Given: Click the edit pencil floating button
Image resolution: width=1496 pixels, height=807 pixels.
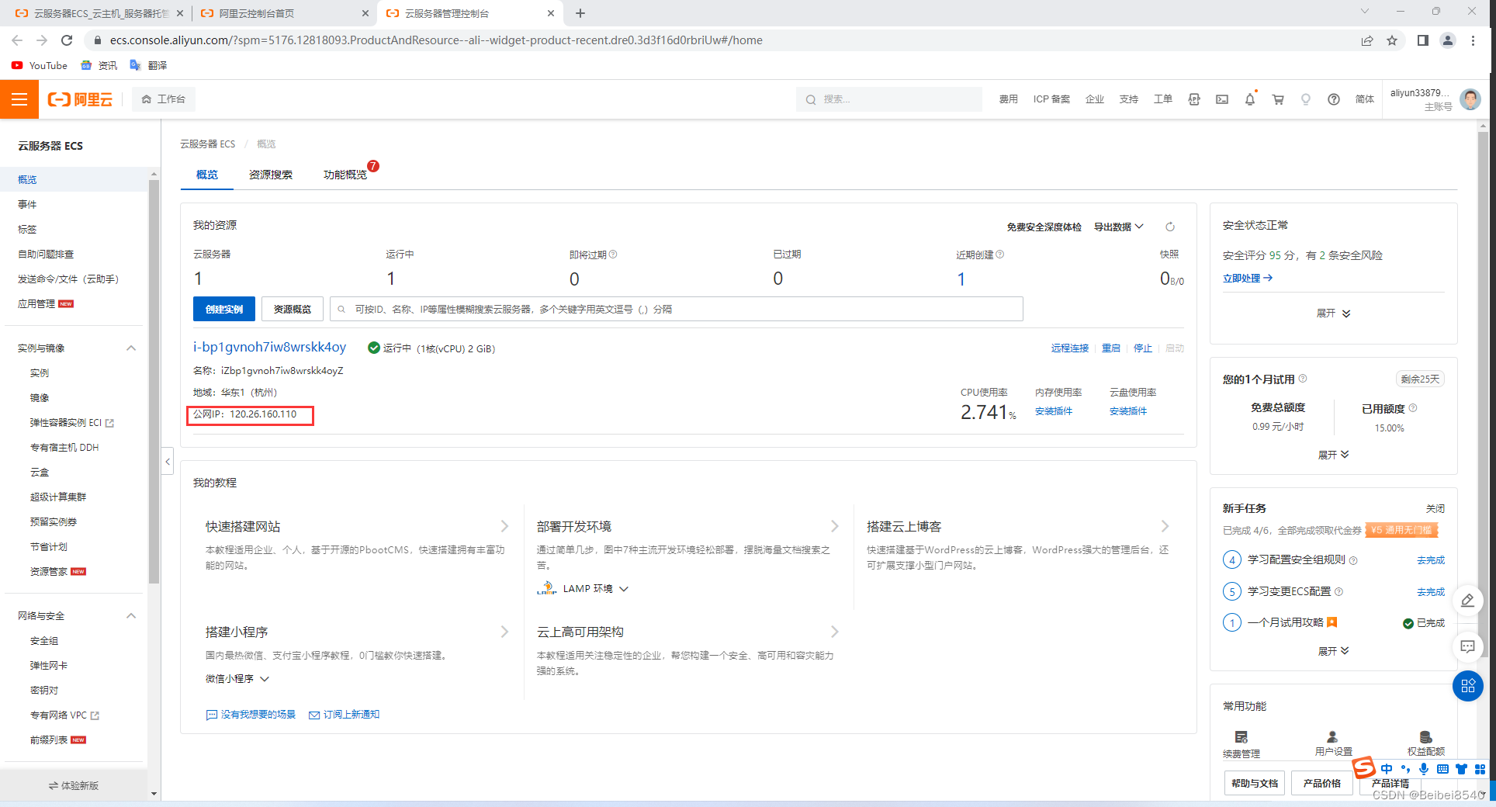Looking at the screenshot, I should pos(1467,601).
